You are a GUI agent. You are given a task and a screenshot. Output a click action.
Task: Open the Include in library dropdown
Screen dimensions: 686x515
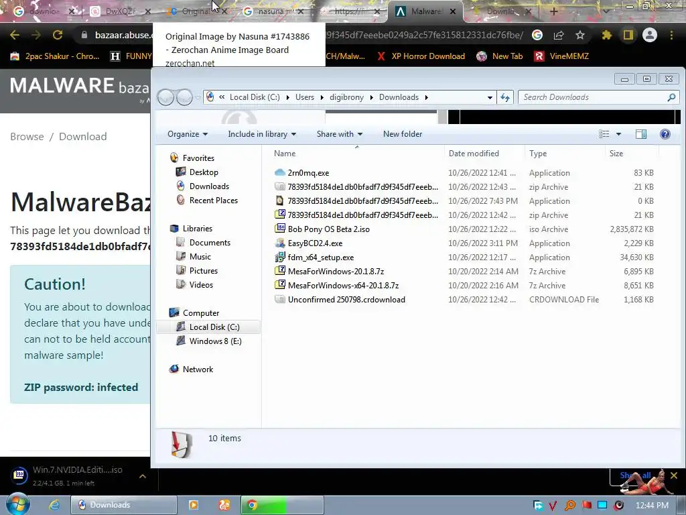[262, 134]
